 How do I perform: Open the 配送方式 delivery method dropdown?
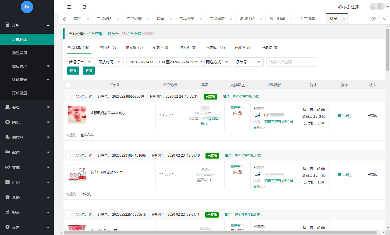[218, 62]
